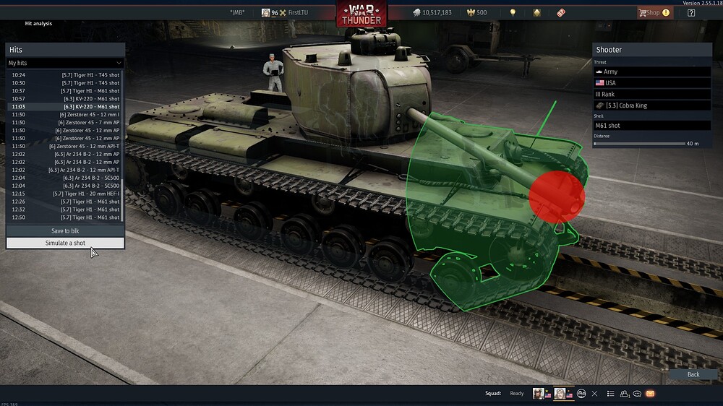Open the orange mail envelope icon
723x406 pixels.
[x=650, y=394]
